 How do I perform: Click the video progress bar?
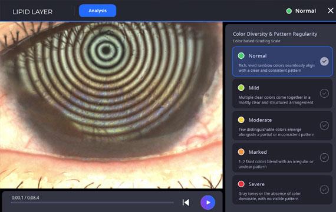pyautogui.click(x=92, y=203)
